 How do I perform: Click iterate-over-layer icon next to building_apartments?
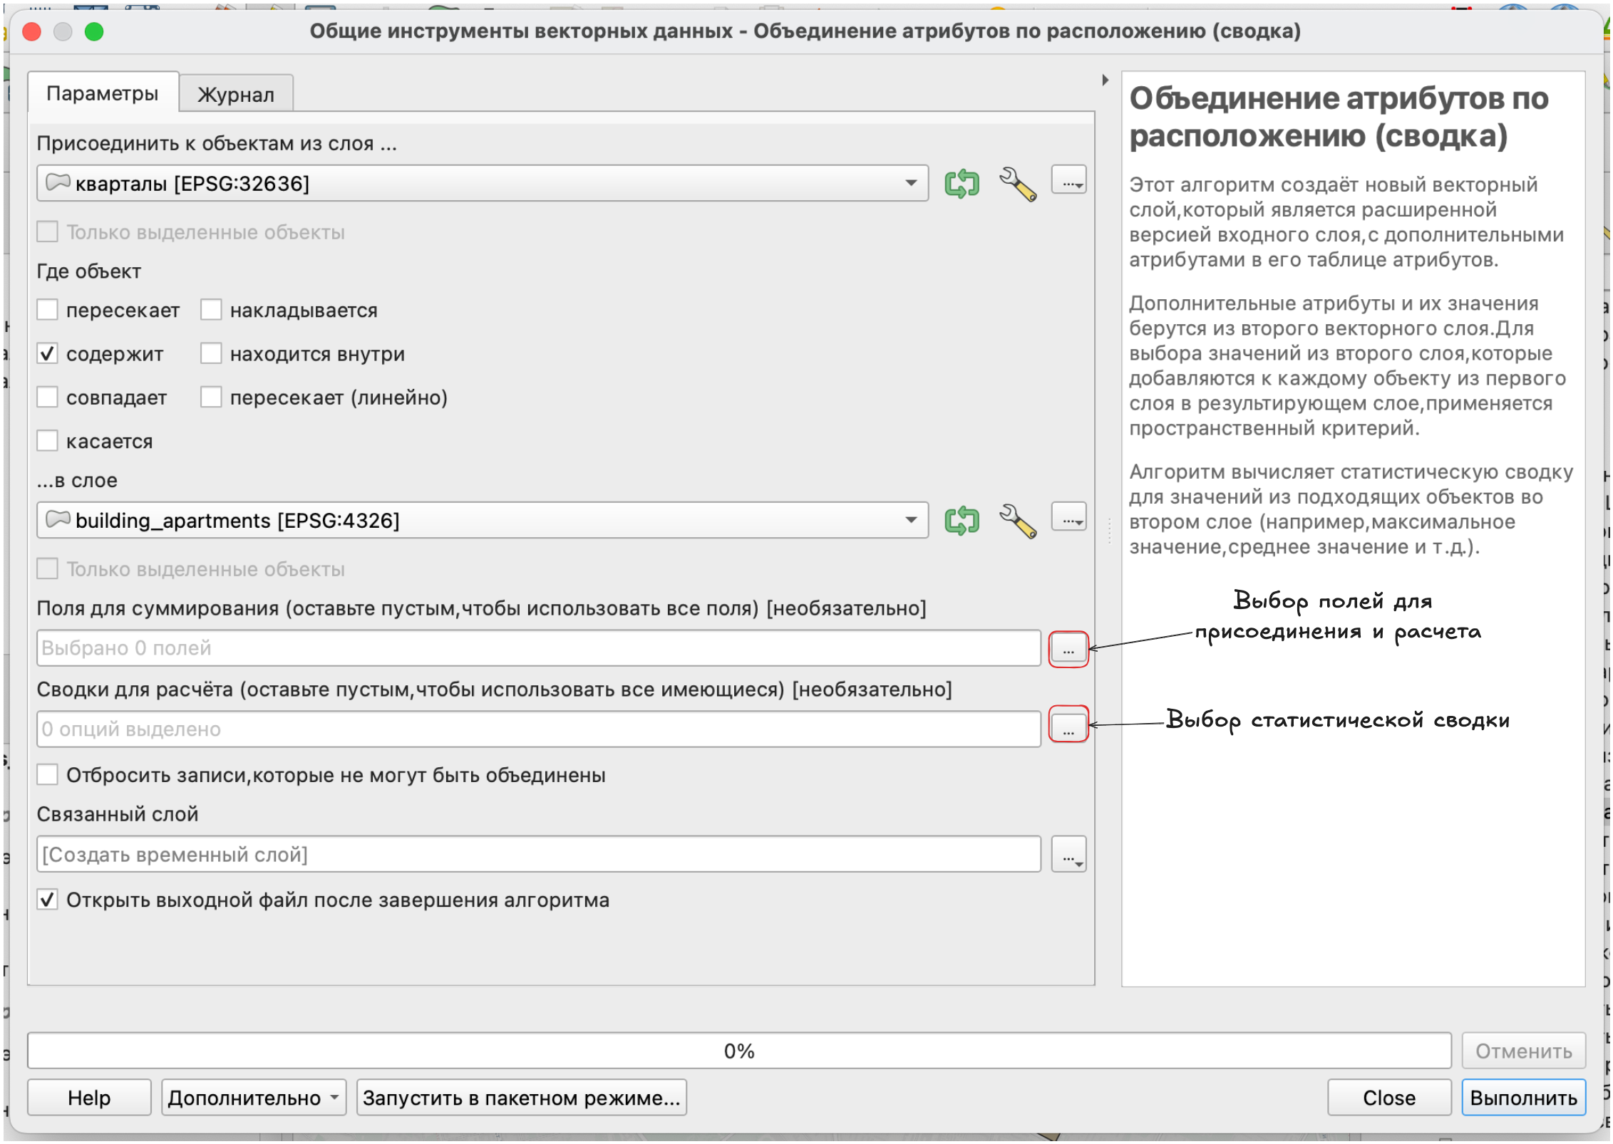tap(962, 521)
